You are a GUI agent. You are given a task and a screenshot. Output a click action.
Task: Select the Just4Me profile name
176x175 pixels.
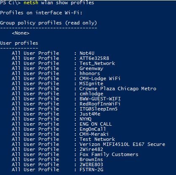[90, 114]
